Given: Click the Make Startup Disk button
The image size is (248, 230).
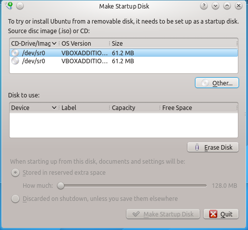Looking at the screenshot, I should point(163,214).
